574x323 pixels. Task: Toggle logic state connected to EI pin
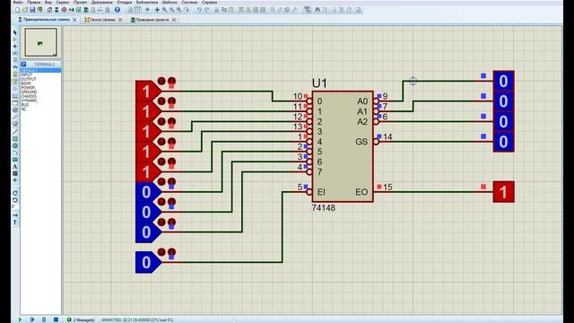148,262
